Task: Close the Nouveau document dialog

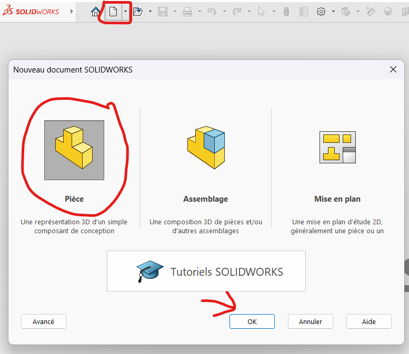Action: (x=393, y=69)
